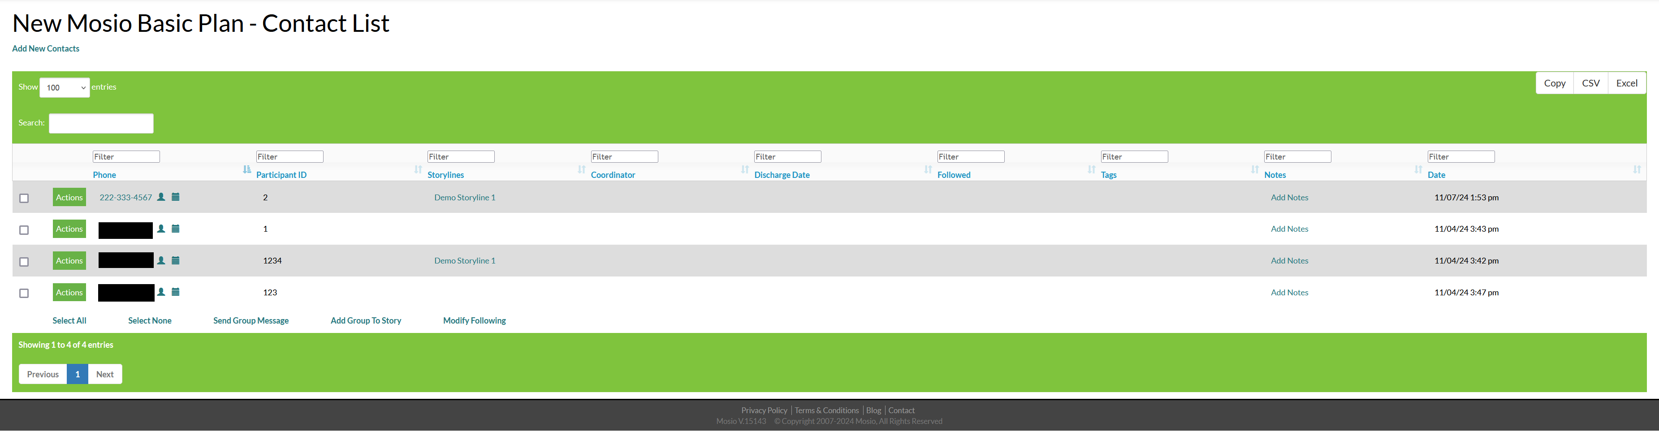Click Send Group Message
The height and width of the screenshot is (432, 1659).
coord(251,321)
